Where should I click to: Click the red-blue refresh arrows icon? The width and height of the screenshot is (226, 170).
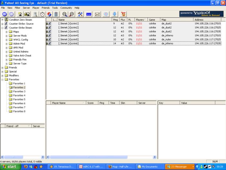tap(49, 14)
